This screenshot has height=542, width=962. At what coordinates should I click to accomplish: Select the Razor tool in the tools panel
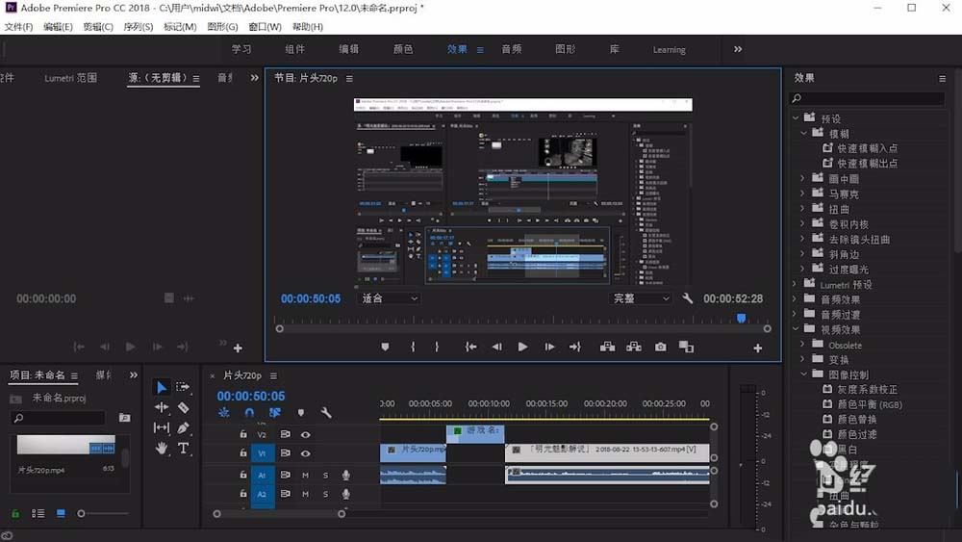pyautogui.click(x=183, y=407)
